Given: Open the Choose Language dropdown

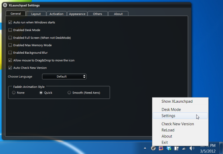Looking at the screenshot, I should click(64, 77).
